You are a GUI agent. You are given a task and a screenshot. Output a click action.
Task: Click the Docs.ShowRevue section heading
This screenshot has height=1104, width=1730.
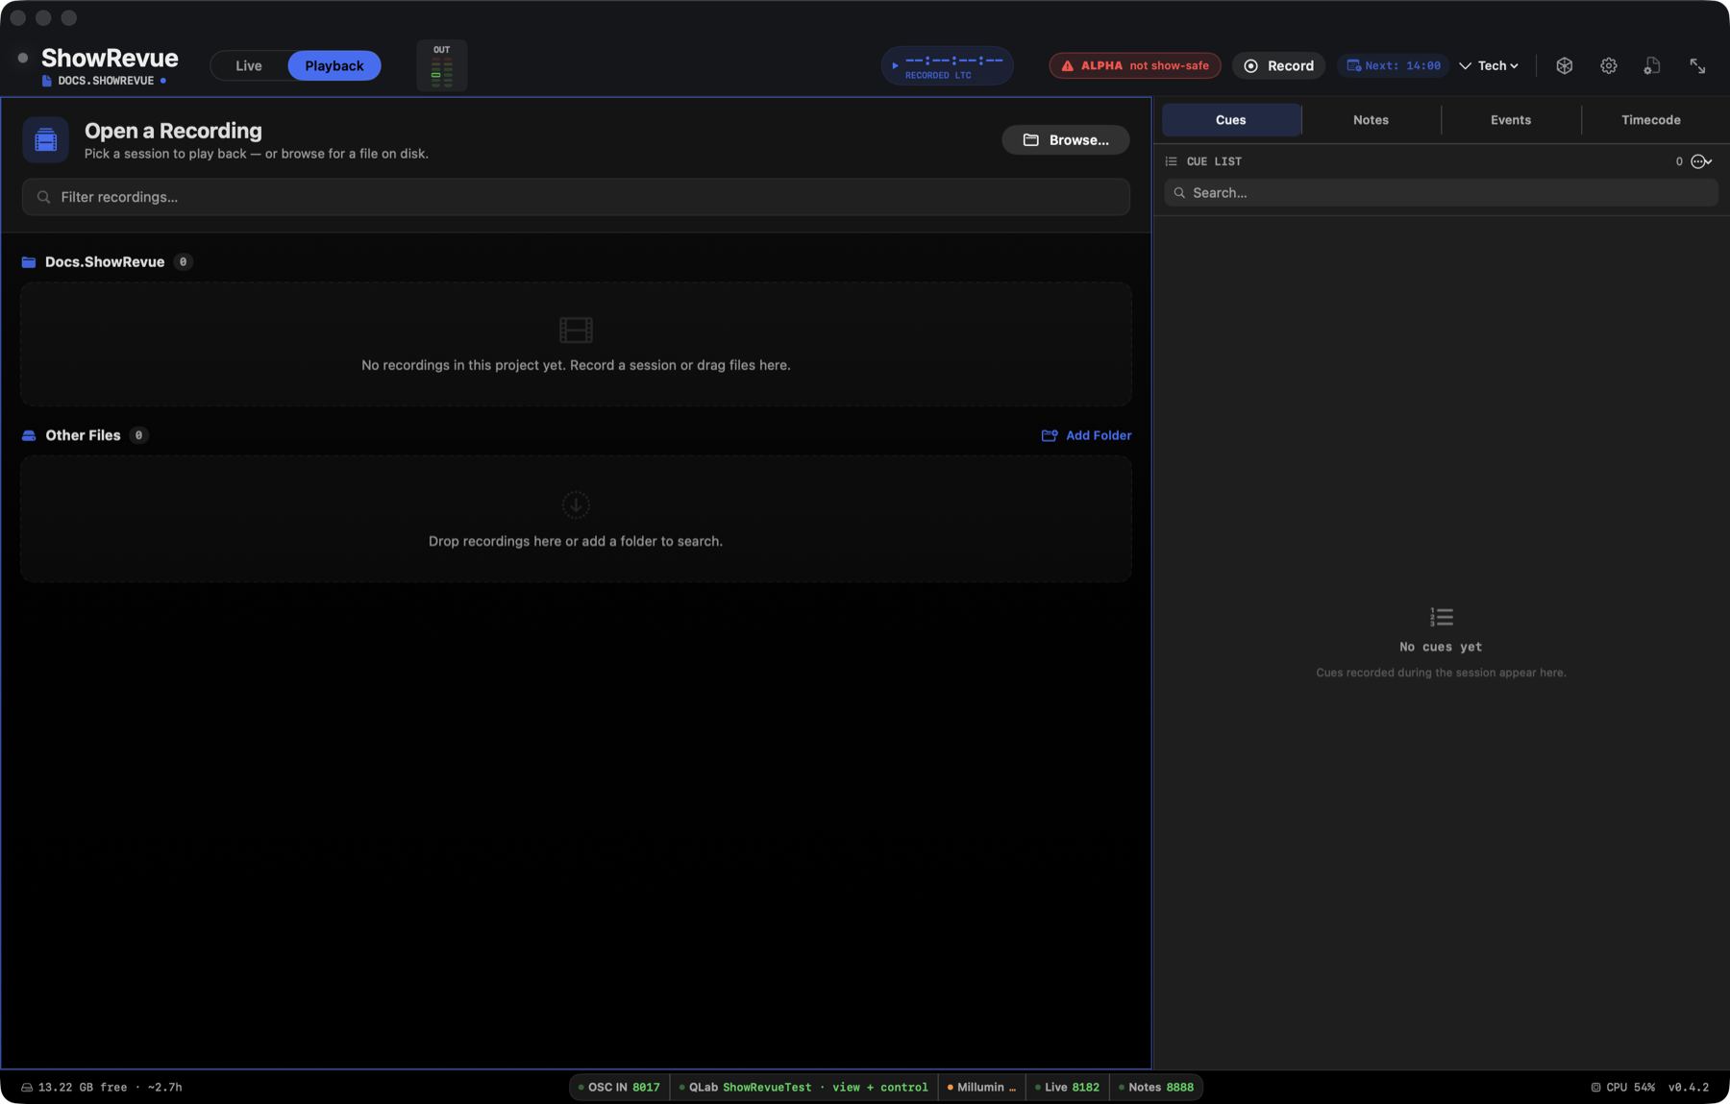105,262
